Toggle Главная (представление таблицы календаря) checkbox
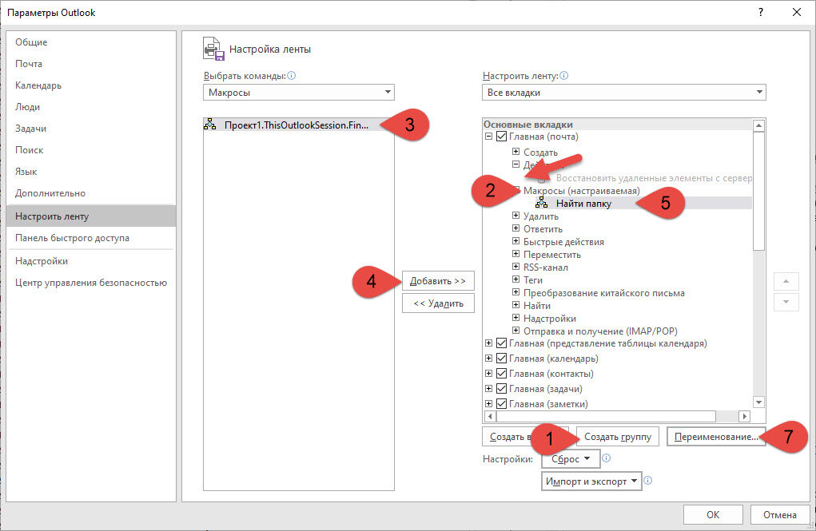 point(501,343)
